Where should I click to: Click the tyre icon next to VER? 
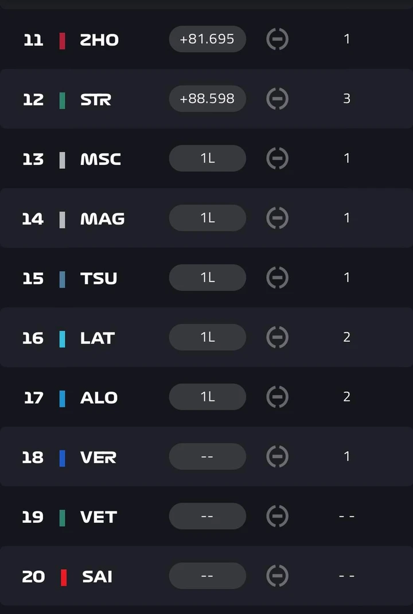(277, 457)
